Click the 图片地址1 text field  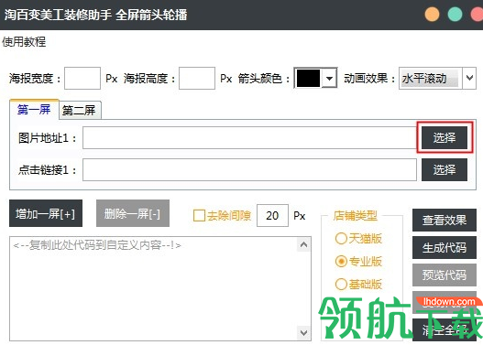coord(249,138)
